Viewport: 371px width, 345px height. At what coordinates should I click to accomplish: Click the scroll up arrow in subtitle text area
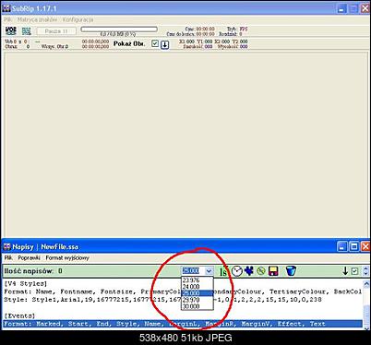(x=366, y=284)
